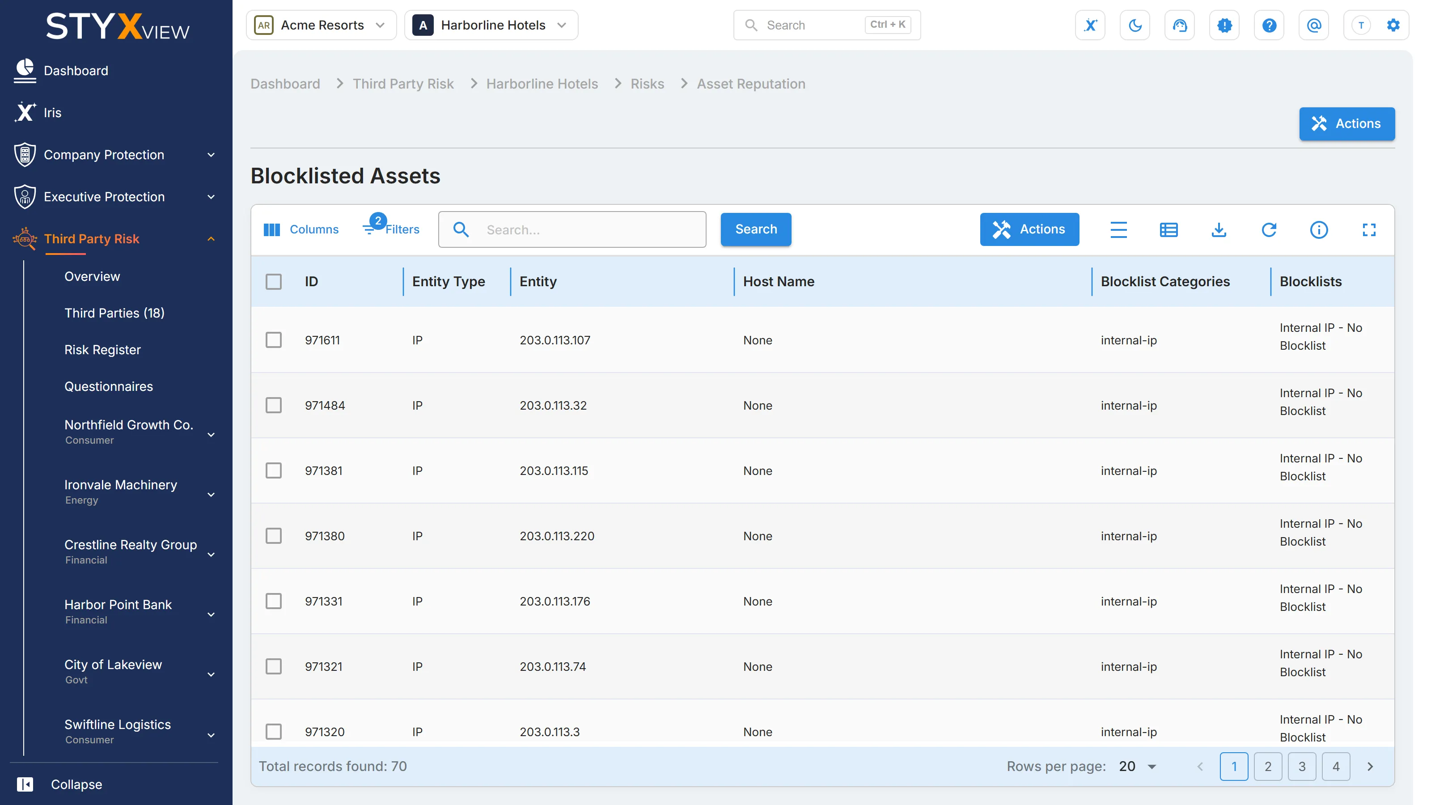Select all rows with header checkbox
This screenshot has width=1431, height=805.
[x=273, y=282]
